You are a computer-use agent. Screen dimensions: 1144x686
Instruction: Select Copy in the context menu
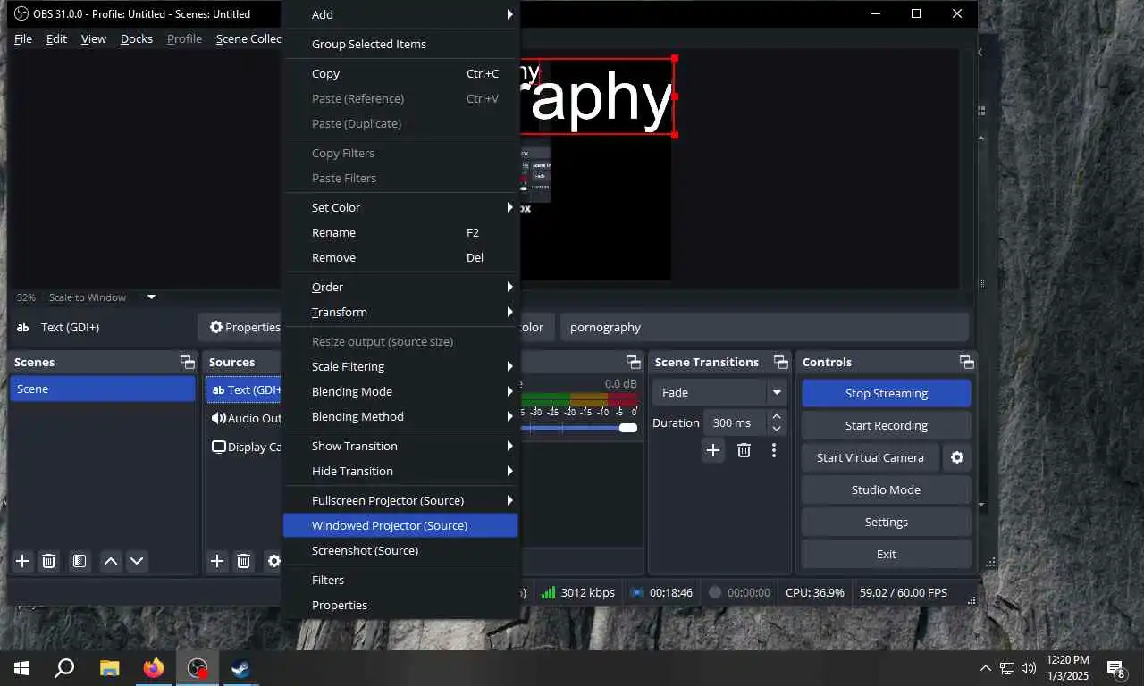[400, 73]
